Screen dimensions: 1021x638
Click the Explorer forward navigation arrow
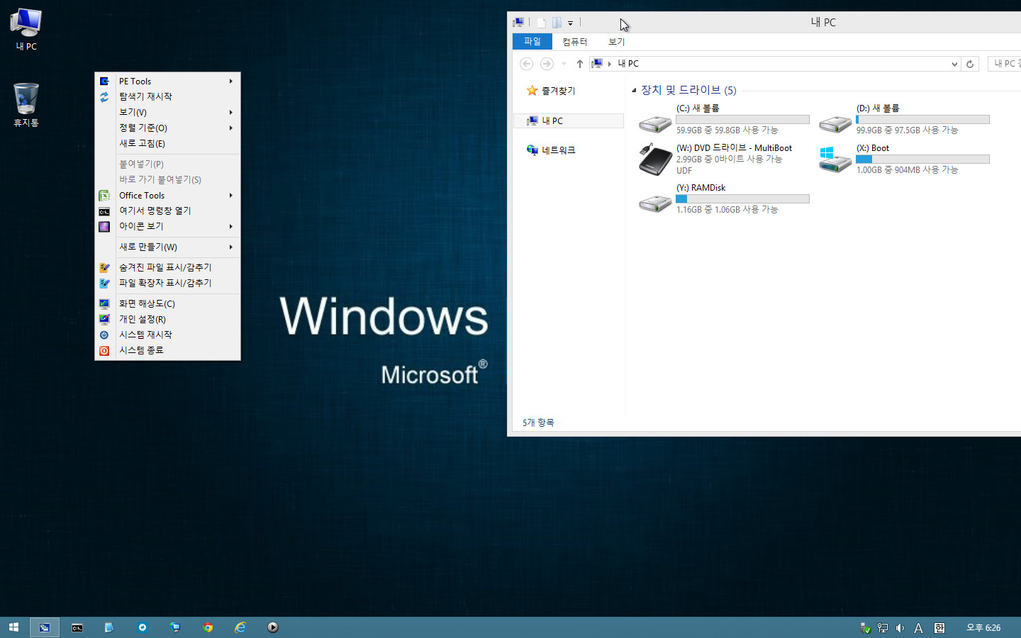coord(547,64)
